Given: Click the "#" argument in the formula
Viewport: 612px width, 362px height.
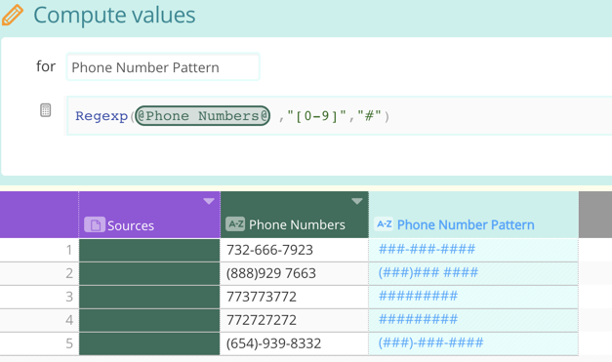Looking at the screenshot, I should pyautogui.click(x=369, y=116).
